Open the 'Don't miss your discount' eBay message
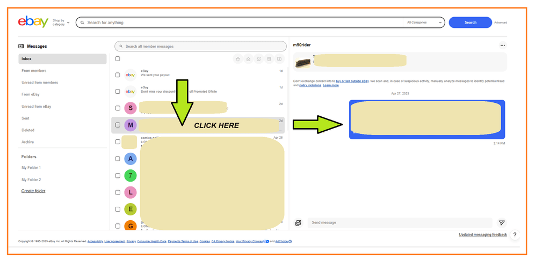Screen dimensions: 536x262 click(198, 92)
